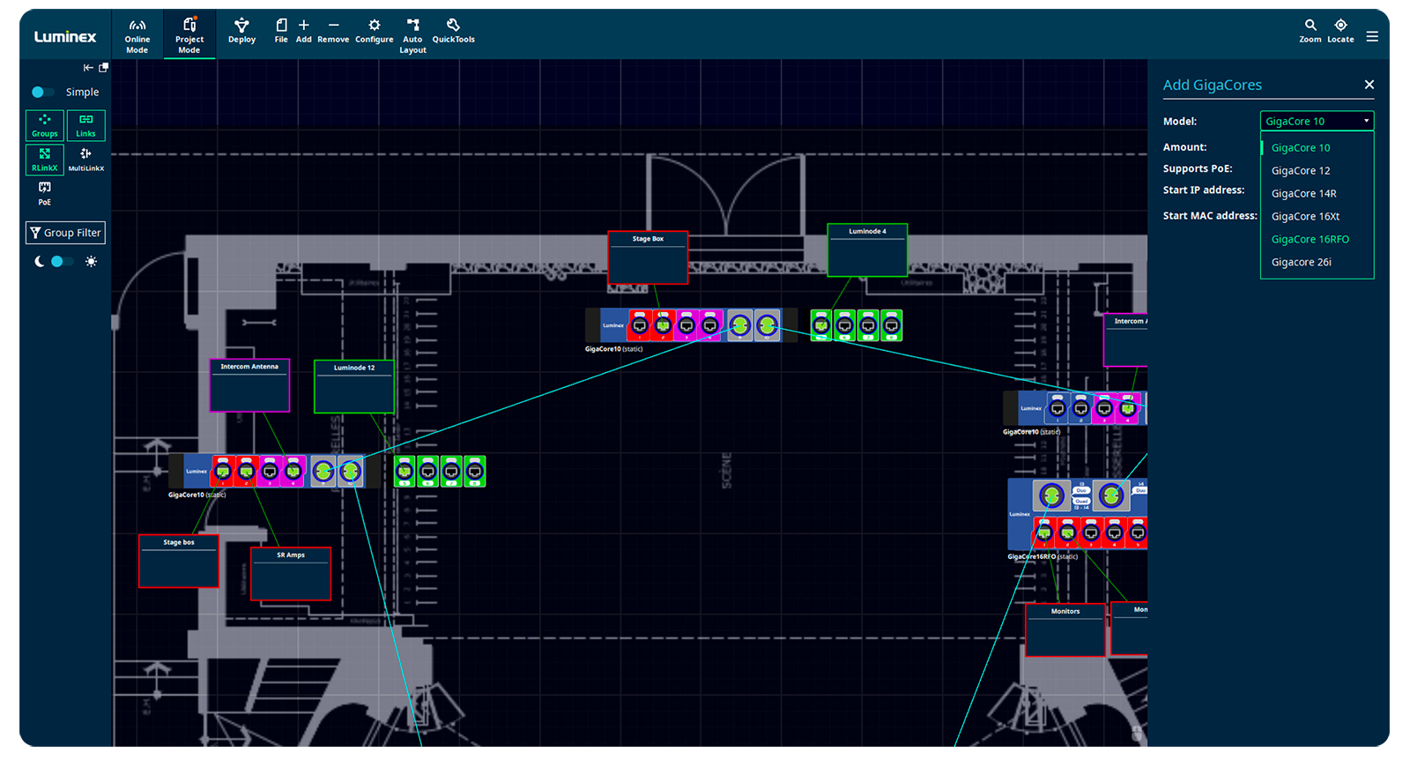This screenshot has width=1410, height=760.
Task: Toggle the Simple view switch
Action: click(x=42, y=93)
